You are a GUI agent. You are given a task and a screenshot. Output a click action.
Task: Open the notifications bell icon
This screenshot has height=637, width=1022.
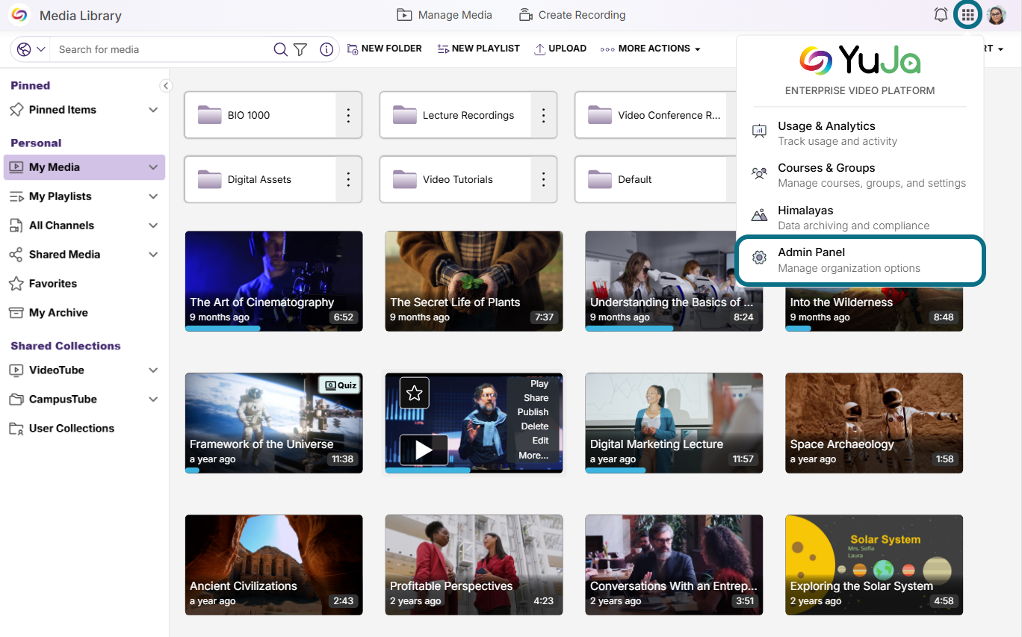941,15
